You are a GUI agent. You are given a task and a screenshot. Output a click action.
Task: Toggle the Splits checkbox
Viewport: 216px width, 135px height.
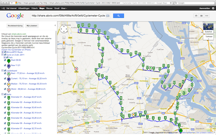(x=5, y=94)
